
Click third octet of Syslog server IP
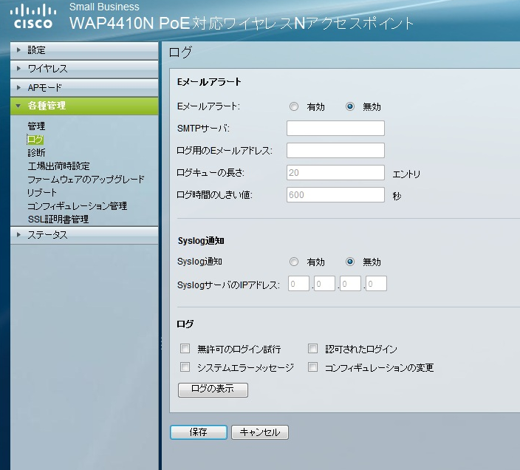click(351, 284)
